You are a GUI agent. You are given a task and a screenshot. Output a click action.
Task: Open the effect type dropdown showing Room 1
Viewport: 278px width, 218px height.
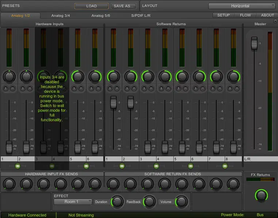pos(73,202)
